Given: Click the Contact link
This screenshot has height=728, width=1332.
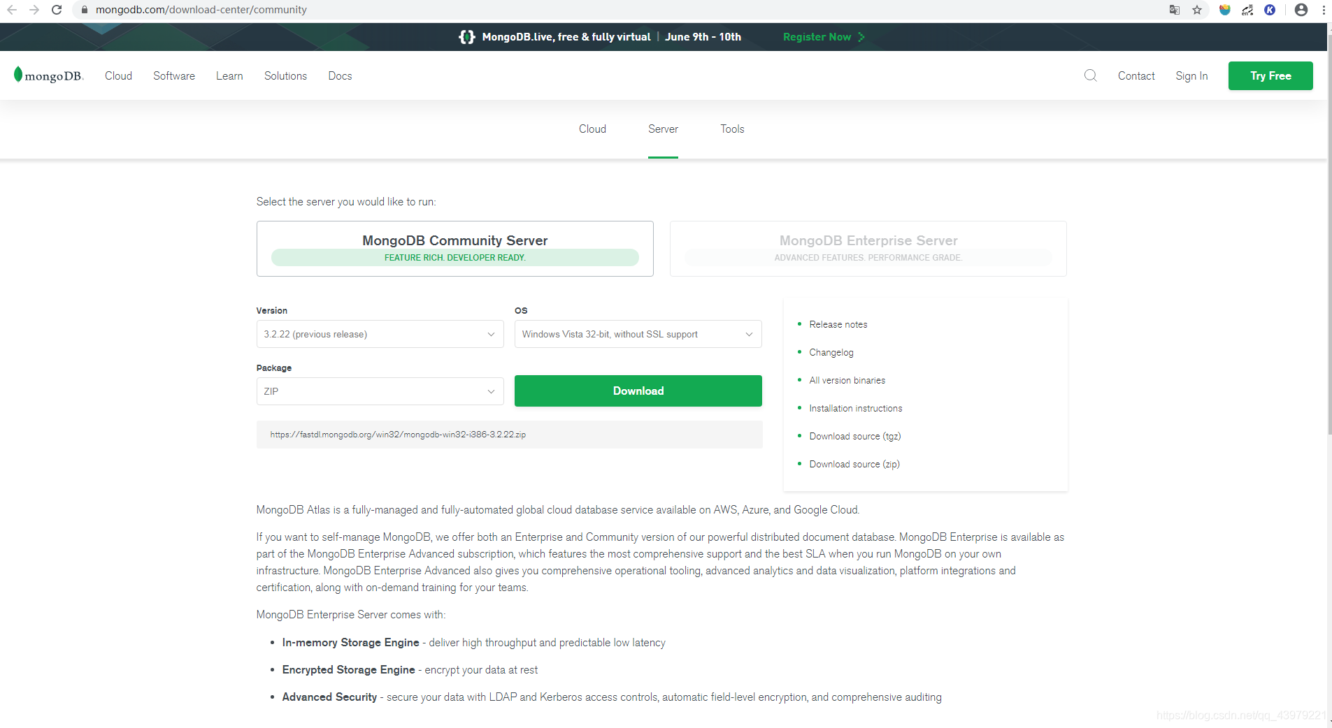Looking at the screenshot, I should pyautogui.click(x=1136, y=75).
